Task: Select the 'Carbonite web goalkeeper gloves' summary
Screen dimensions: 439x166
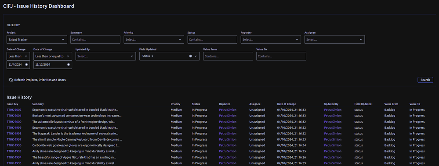Action: pos(76,145)
